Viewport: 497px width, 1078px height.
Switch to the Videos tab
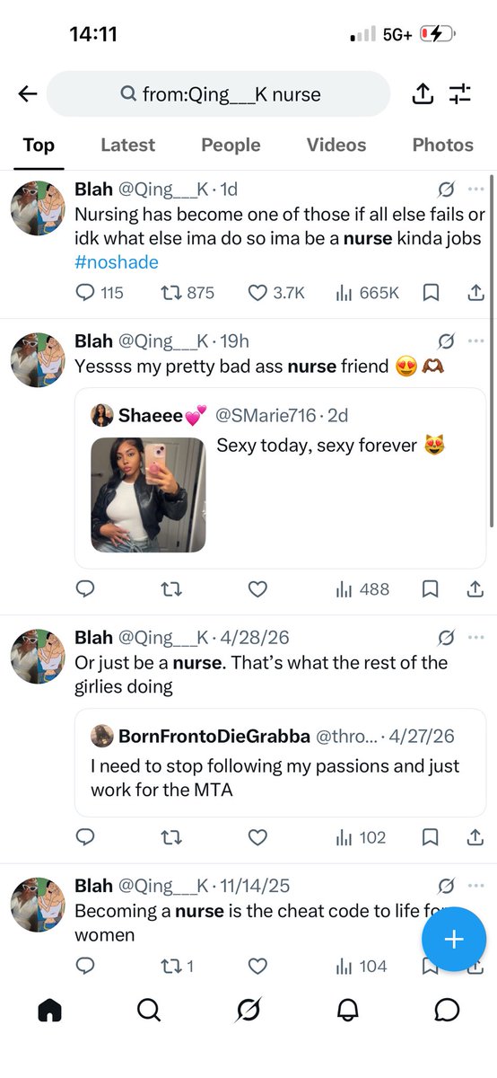pos(336,145)
